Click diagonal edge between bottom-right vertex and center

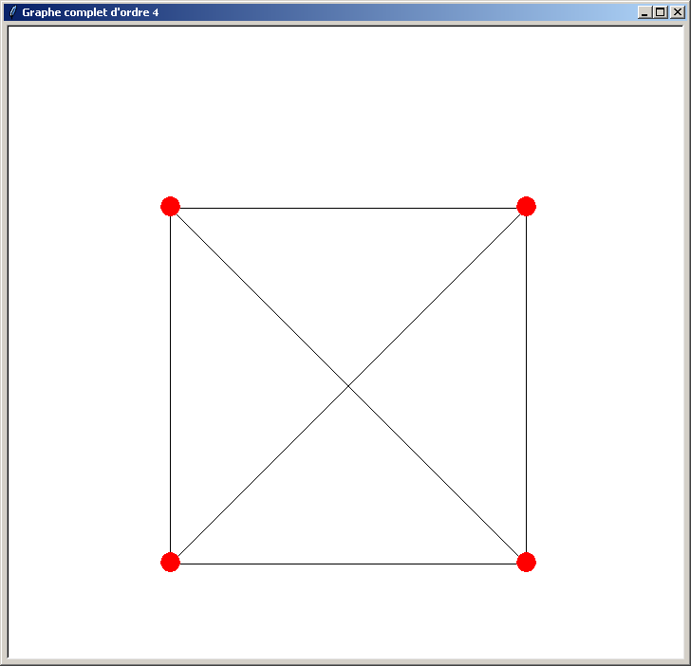click(x=438, y=474)
